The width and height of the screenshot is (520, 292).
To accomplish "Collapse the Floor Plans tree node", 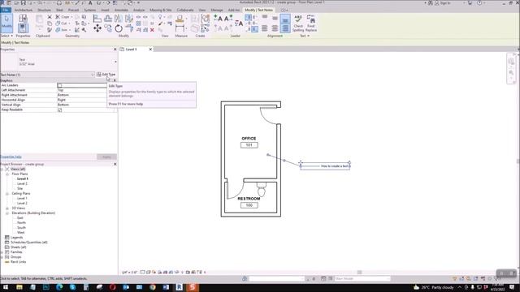I will 7,174.
